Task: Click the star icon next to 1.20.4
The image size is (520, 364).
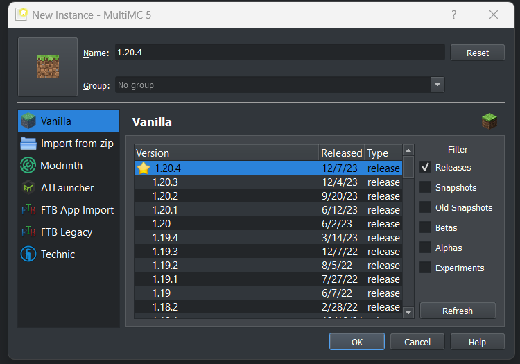Action: (x=144, y=168)
